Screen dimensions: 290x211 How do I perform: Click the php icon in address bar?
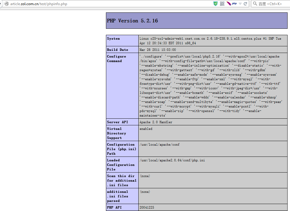(x=234, y=4)
